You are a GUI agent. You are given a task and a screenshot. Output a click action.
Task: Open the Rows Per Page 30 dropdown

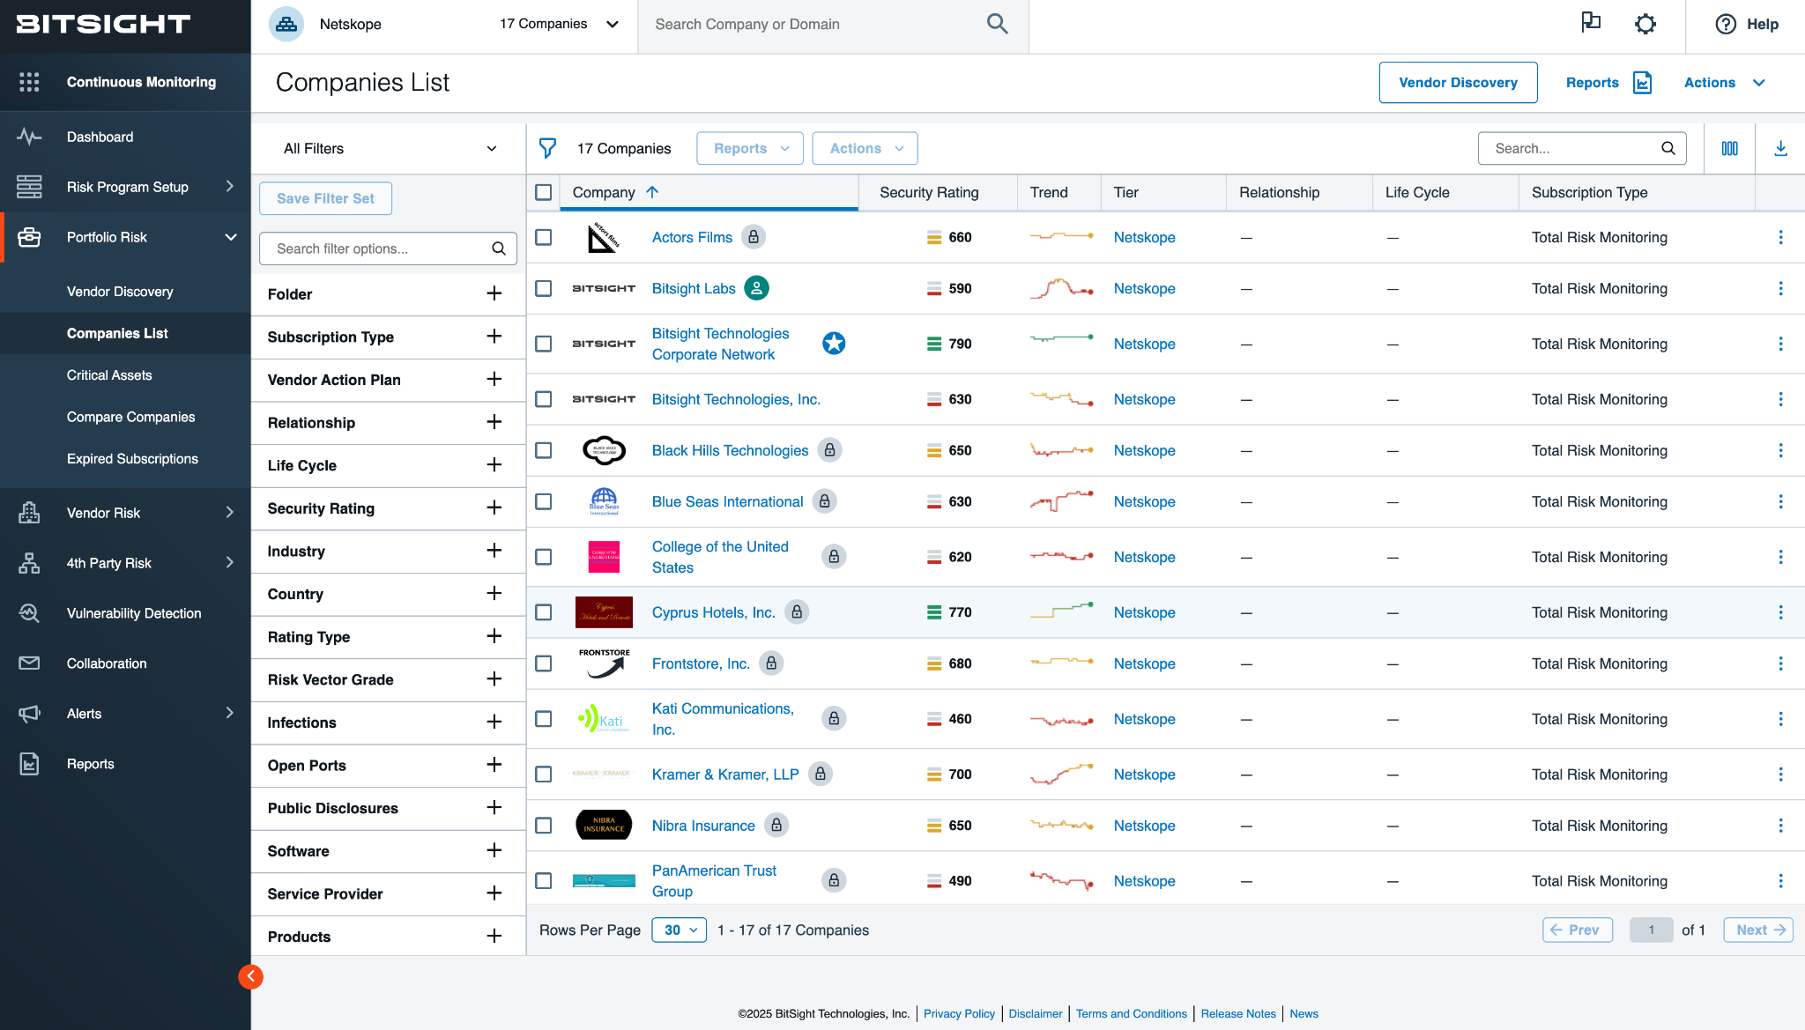coord(679,930)
